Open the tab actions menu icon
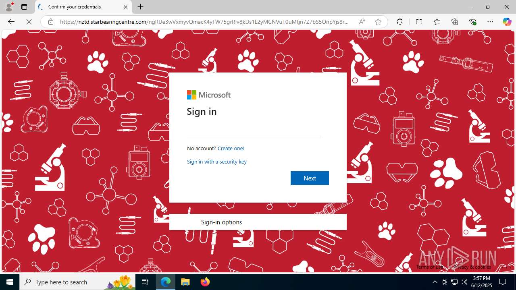 coord(24,7)
